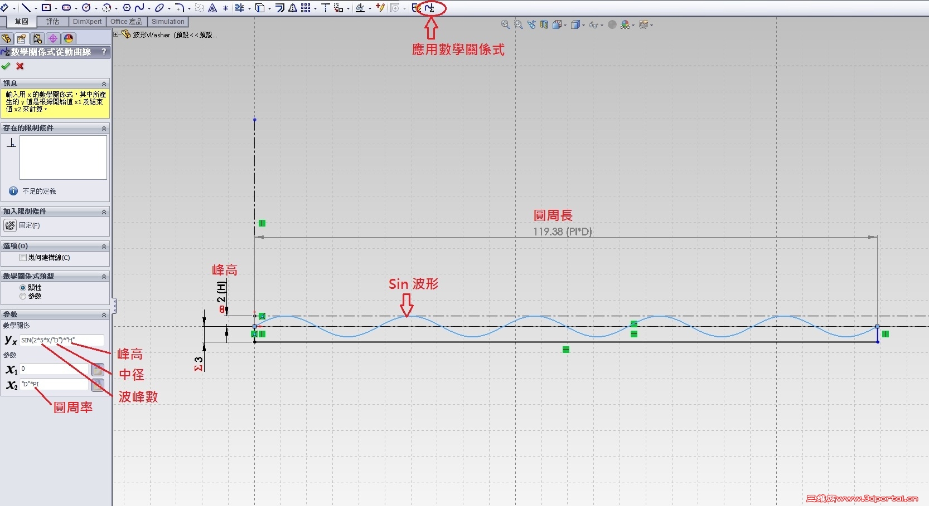Click the X1 field side button

(98, 370)
